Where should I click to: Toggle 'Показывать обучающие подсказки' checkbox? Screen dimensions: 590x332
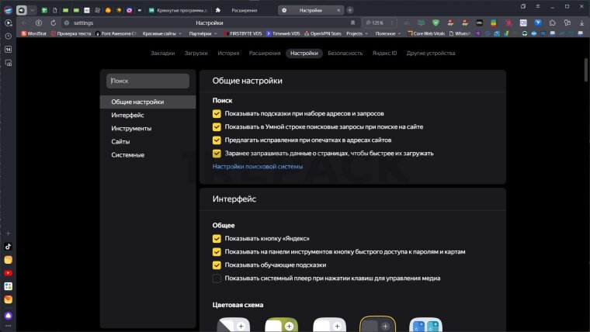click(217, 265)
